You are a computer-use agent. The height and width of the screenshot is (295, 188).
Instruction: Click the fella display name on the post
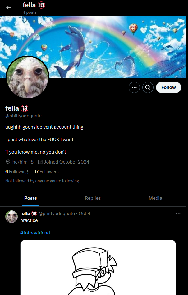(x=25, y=213)
